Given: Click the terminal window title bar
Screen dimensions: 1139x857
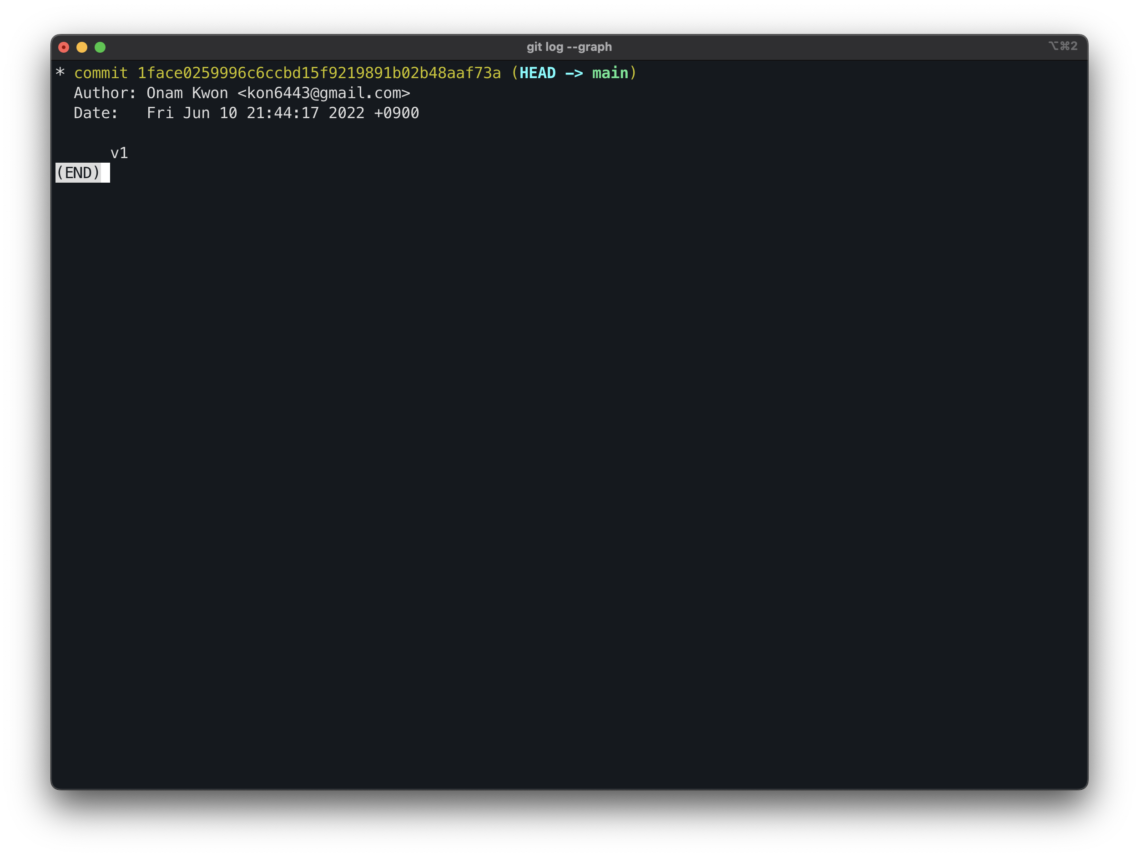Looking at the screenshot, I should coord(360,46).
